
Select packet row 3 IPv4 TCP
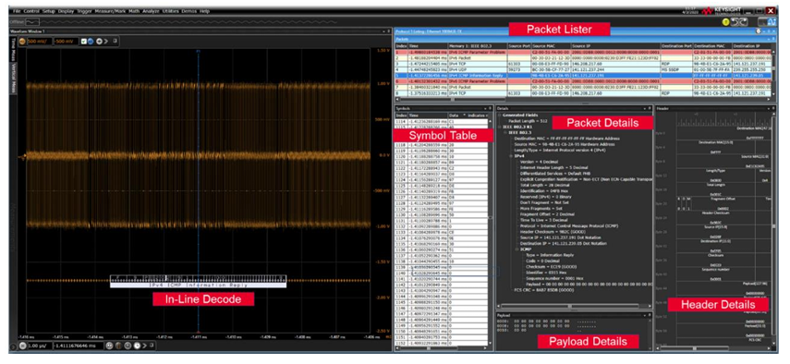(582, 65)
